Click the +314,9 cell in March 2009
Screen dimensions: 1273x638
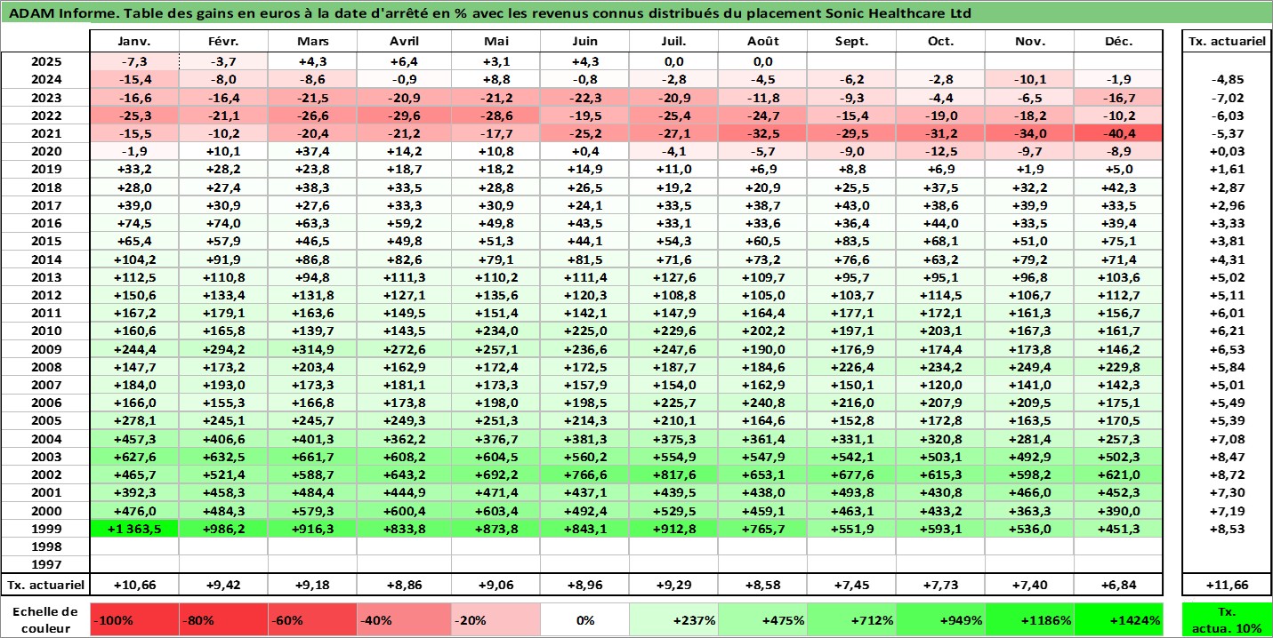point(313,349)
